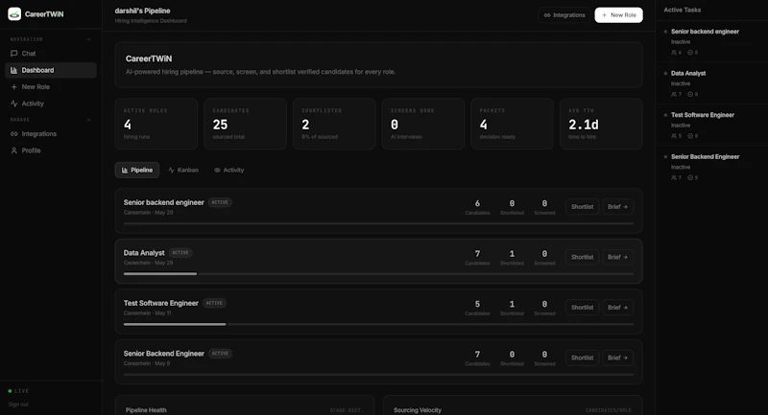The image size is (768, 415).
Task: Open Activity in the sidebar navigation
Action: tap(51, 104)
